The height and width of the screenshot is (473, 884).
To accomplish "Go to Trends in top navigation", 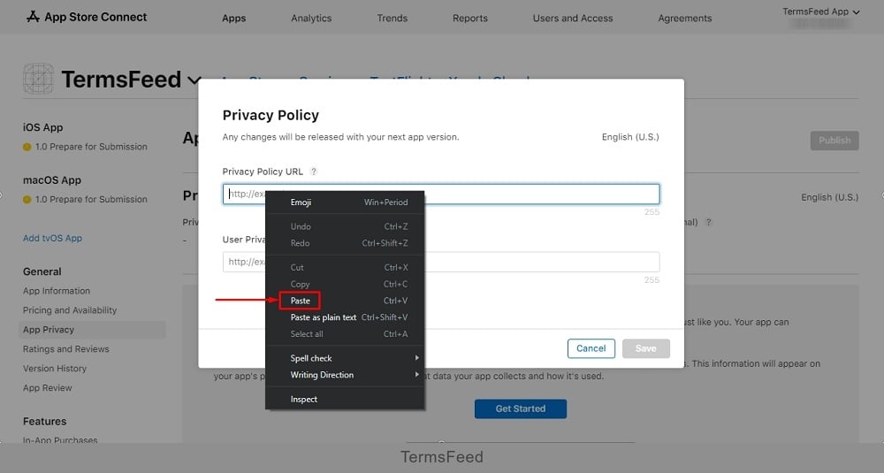I will pyautogui.click(x=392, y=18).
